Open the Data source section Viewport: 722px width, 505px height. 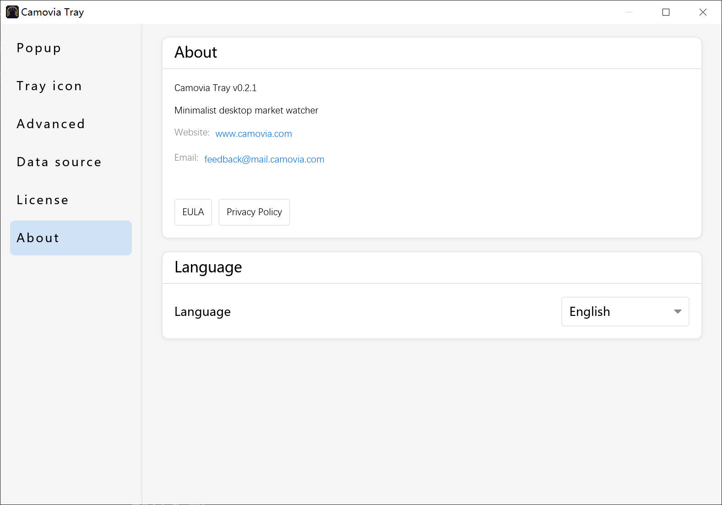pos(71,162)
